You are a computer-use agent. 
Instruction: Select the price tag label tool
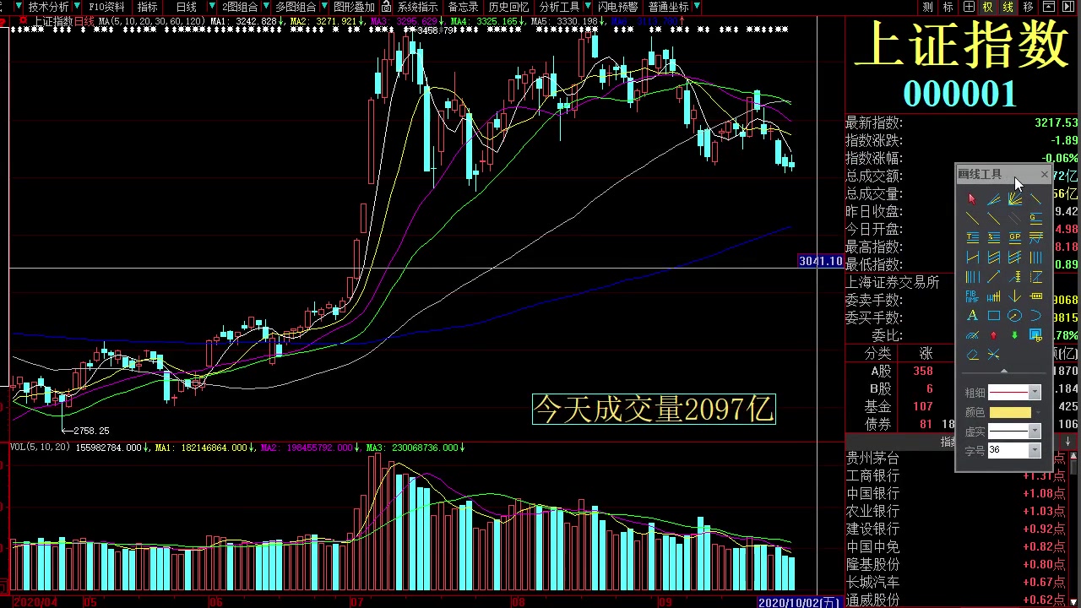pyautogui.click(x=1036, y=296)
